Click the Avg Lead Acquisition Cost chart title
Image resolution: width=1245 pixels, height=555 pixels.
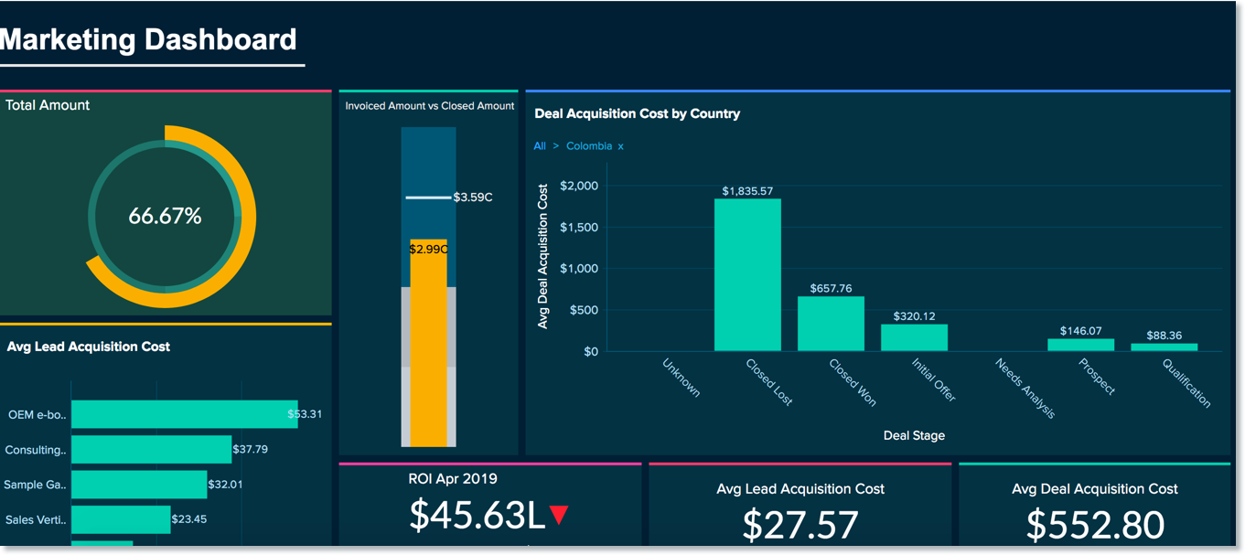click(x=88, y=347)
